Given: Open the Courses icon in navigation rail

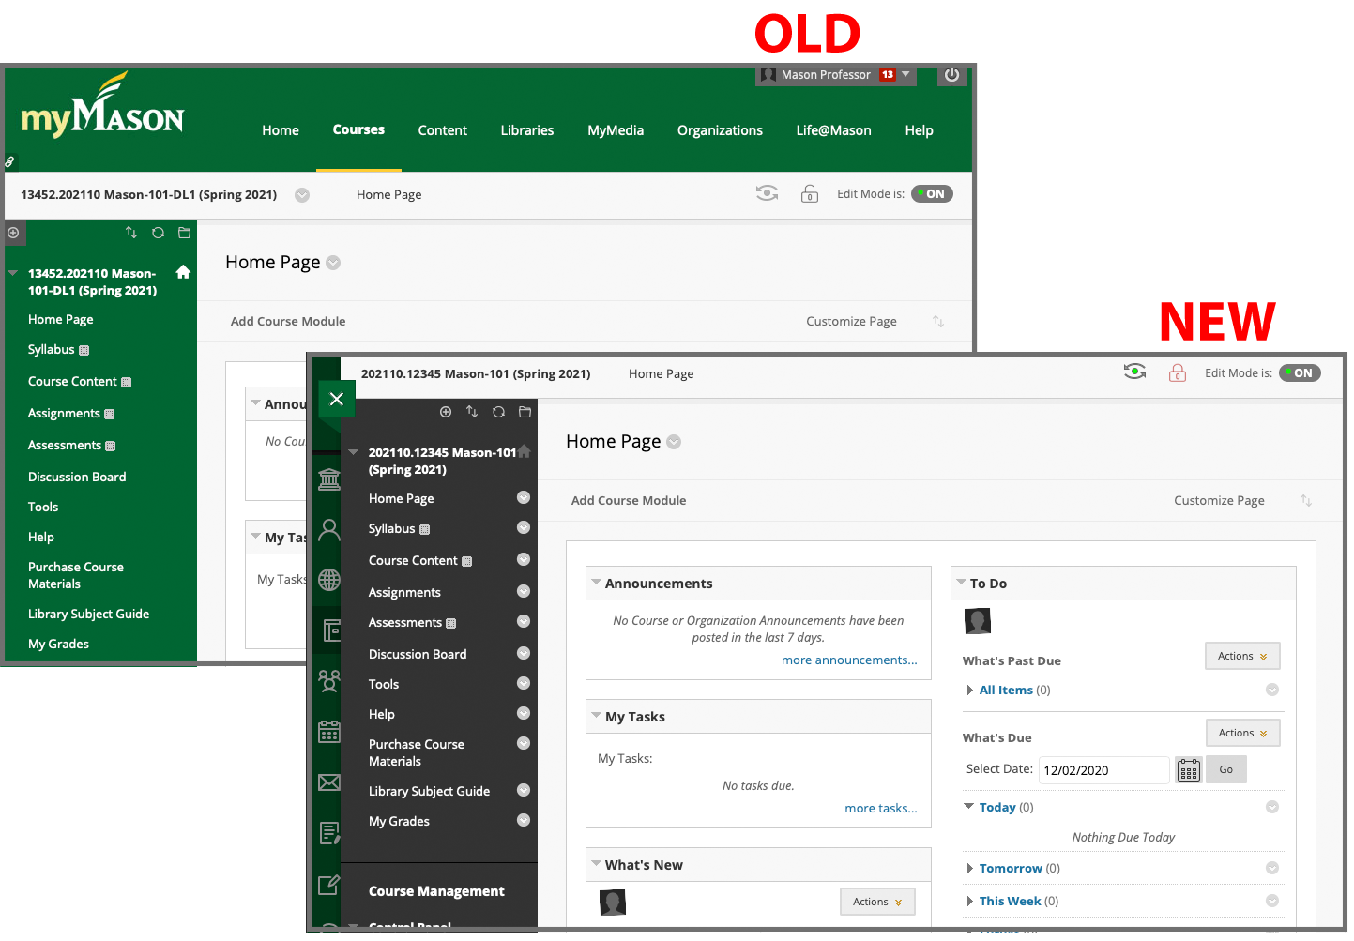Looking at the screenshot, I should [x=331, y=630].
